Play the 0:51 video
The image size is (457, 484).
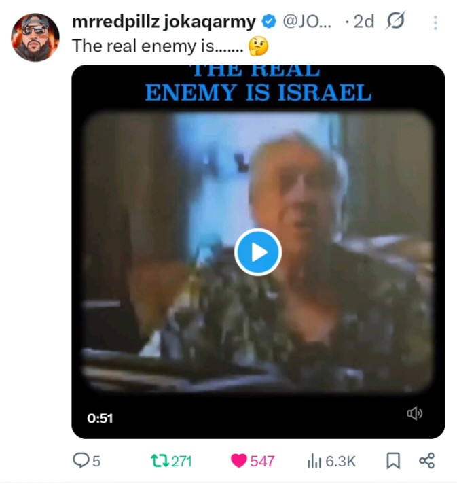[258, 252]
